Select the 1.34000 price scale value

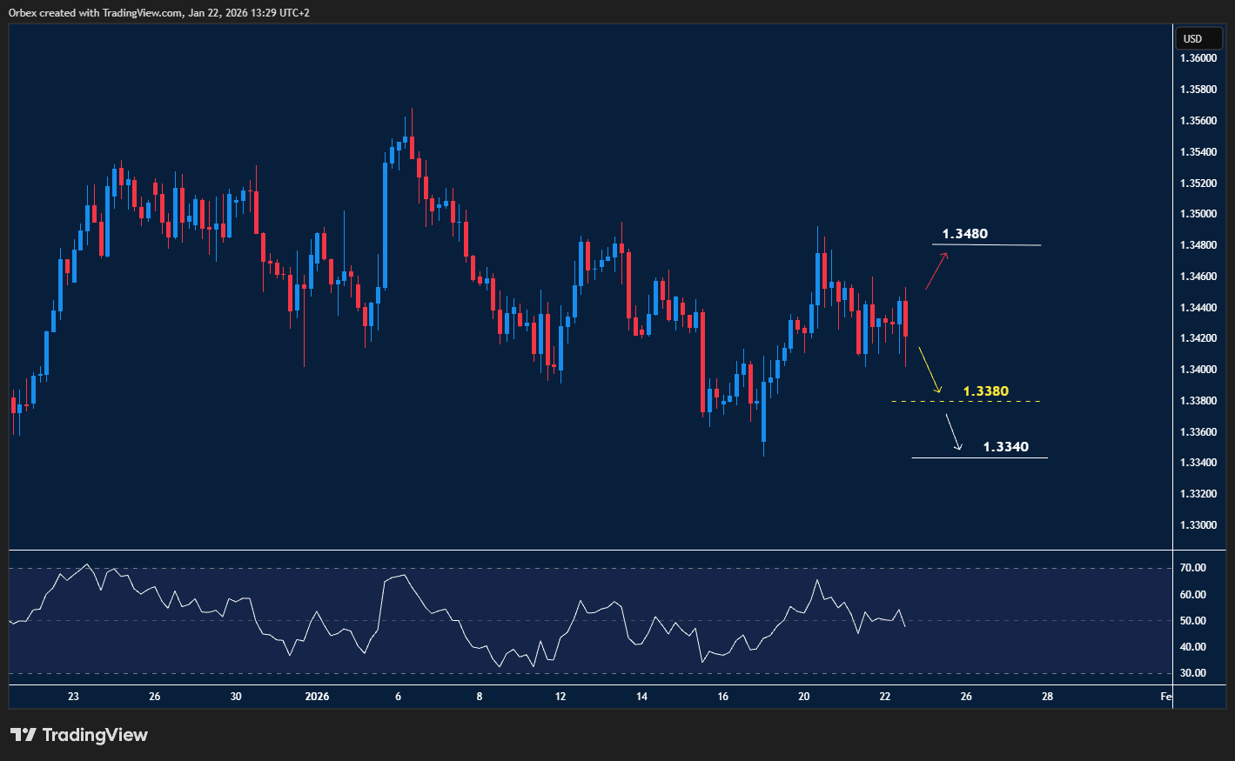tap(1198, 370)
